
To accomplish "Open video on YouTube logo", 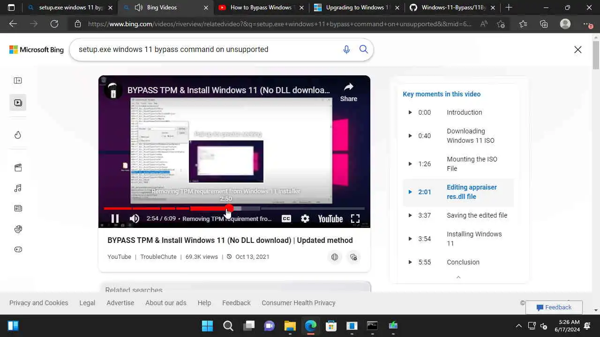I will pyautogui.click(x=330, y=219).
